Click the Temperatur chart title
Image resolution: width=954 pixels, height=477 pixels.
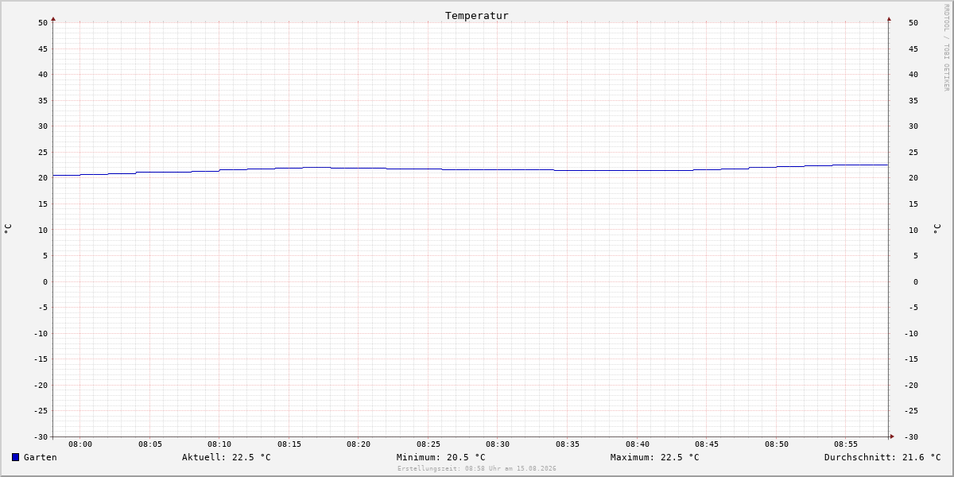(x=477, y=15)
